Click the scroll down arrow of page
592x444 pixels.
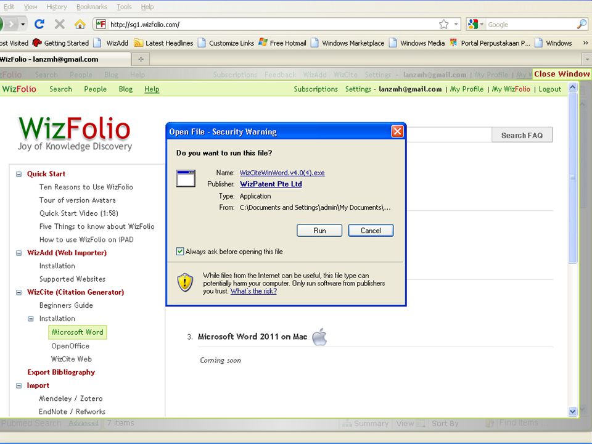(x=572, y=411)
